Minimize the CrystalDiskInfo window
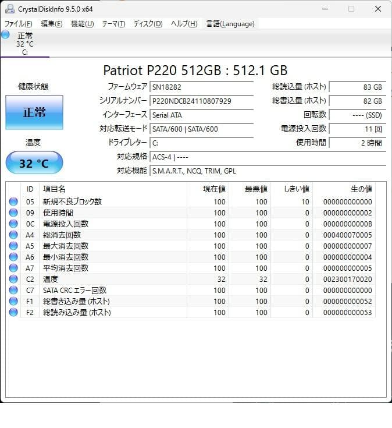 (325, 9)
